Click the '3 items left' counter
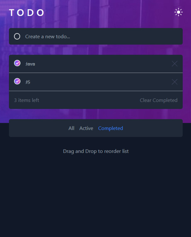The width and height of the screenshot is (191, 237). click(27, 100)
